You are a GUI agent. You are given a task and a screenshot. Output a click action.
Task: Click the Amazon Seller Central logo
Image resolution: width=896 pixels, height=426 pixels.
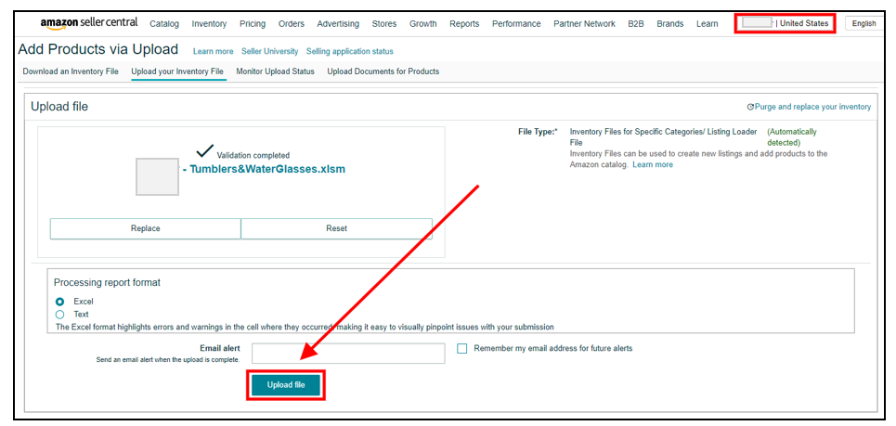[89, 23]
